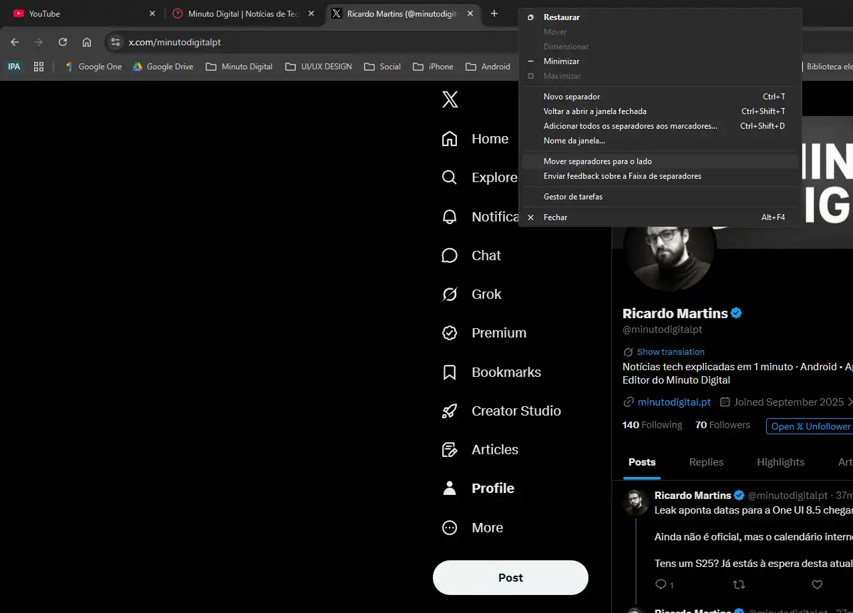The height and width of the screenshot is (613, 853).
Task: Like the post about One UI 8.5
Action: 816,584
